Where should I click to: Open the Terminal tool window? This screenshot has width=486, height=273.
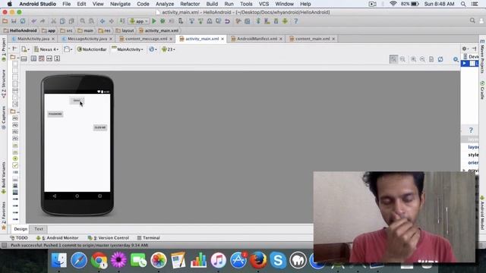149,237
